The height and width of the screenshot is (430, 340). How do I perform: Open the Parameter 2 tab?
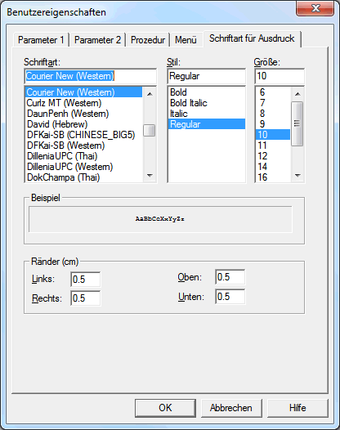(97, 40)
